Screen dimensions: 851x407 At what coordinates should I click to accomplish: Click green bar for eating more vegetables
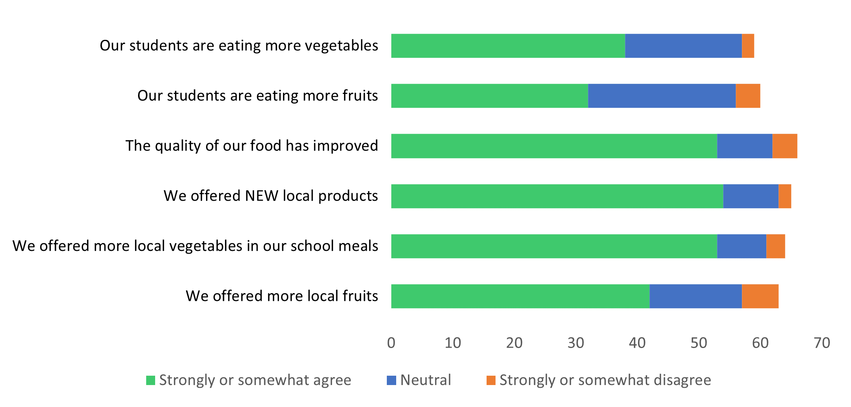click(508, 46)
